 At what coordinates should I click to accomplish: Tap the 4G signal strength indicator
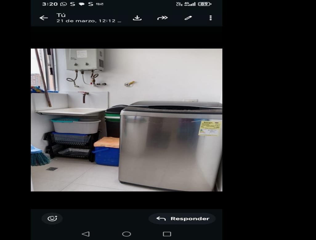point(190,4)
